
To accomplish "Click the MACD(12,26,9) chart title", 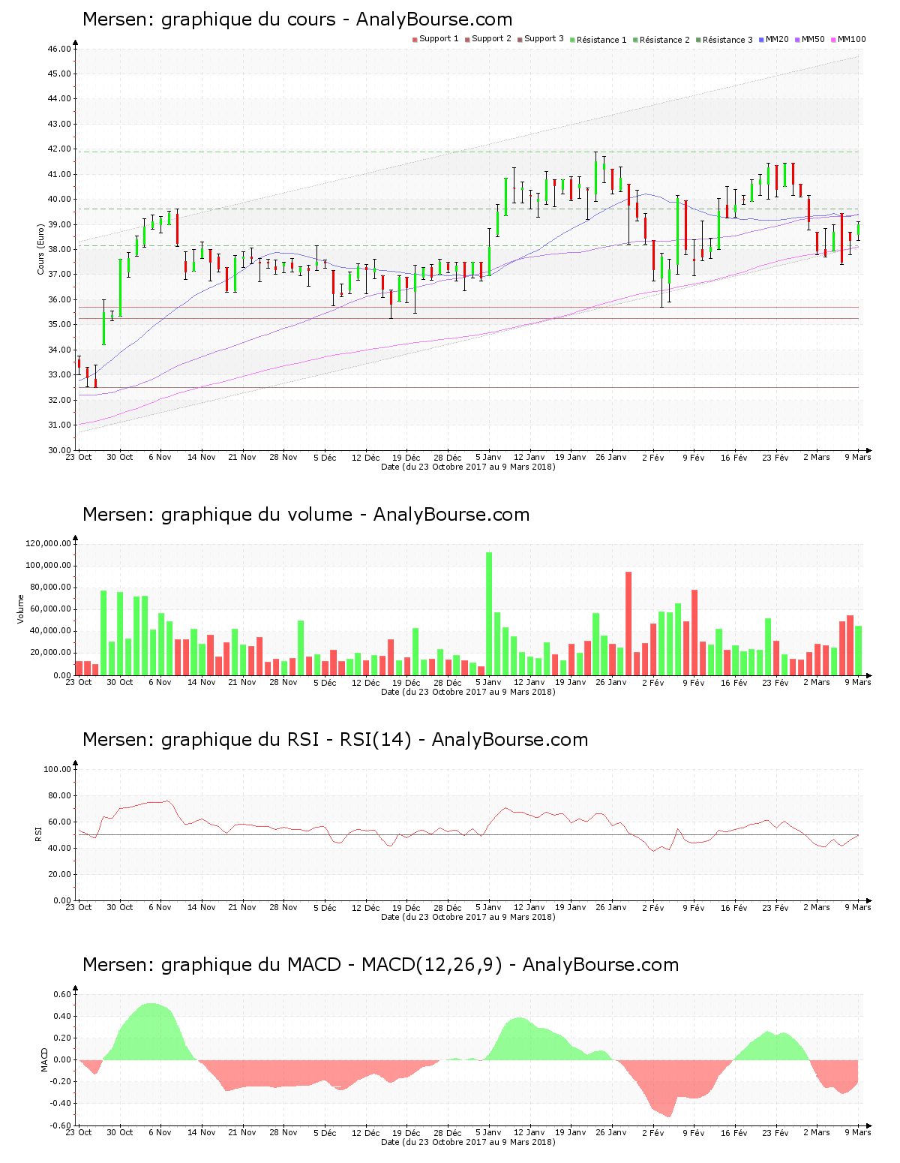I will point(380,965).
